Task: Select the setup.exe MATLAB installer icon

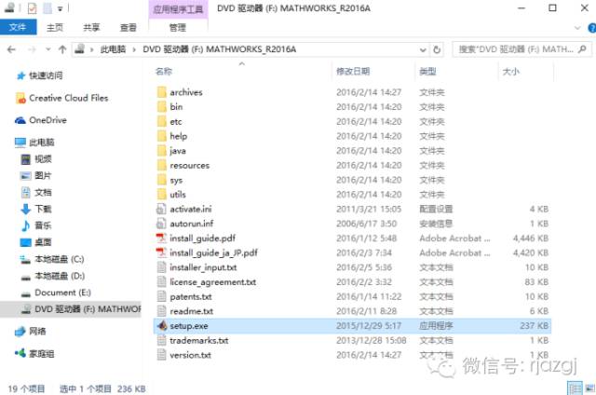Action: click(x=161, y=326)
